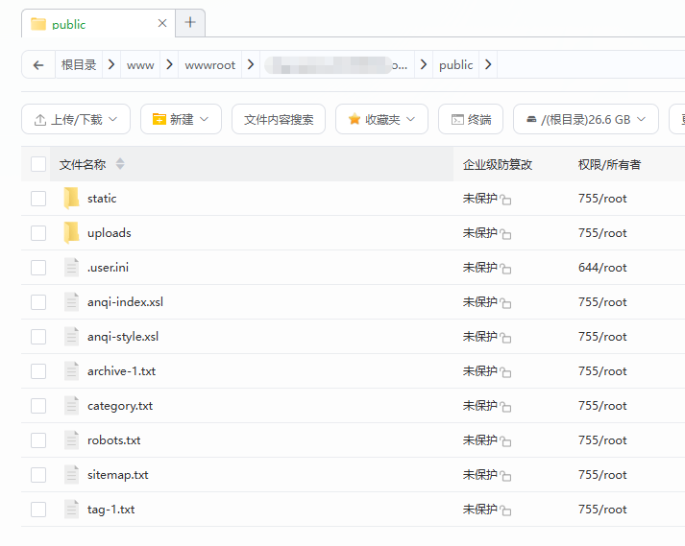
Task: Open the tag-1.txt file name
Action: 110,510
